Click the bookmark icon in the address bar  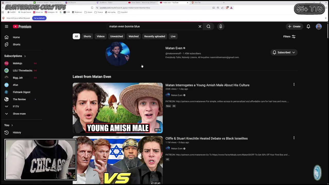pos(92,8)
